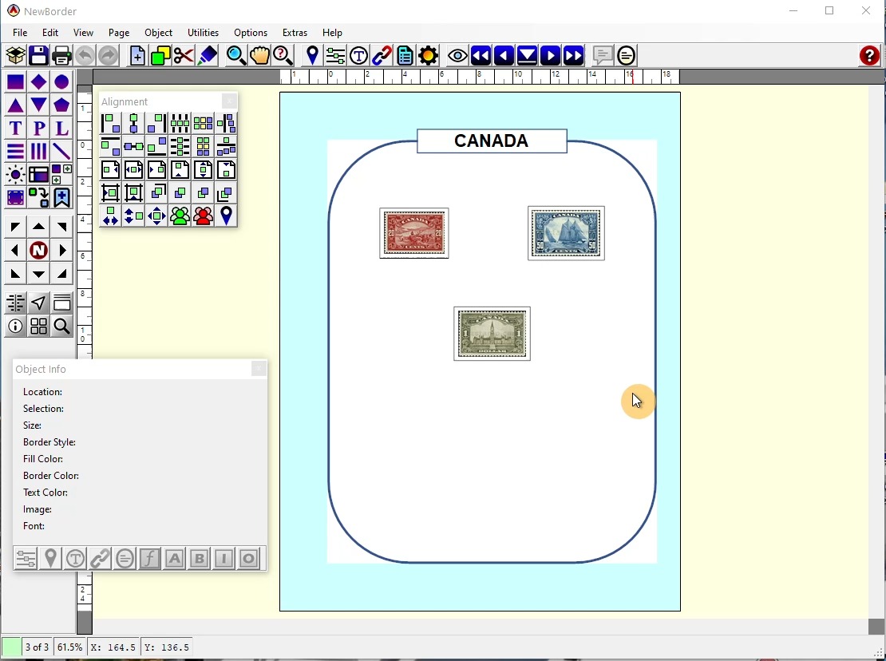Select the blue magnifier zoom tool
The width and height of the screenshot is (886, 661).
click(x=236, y=56)
